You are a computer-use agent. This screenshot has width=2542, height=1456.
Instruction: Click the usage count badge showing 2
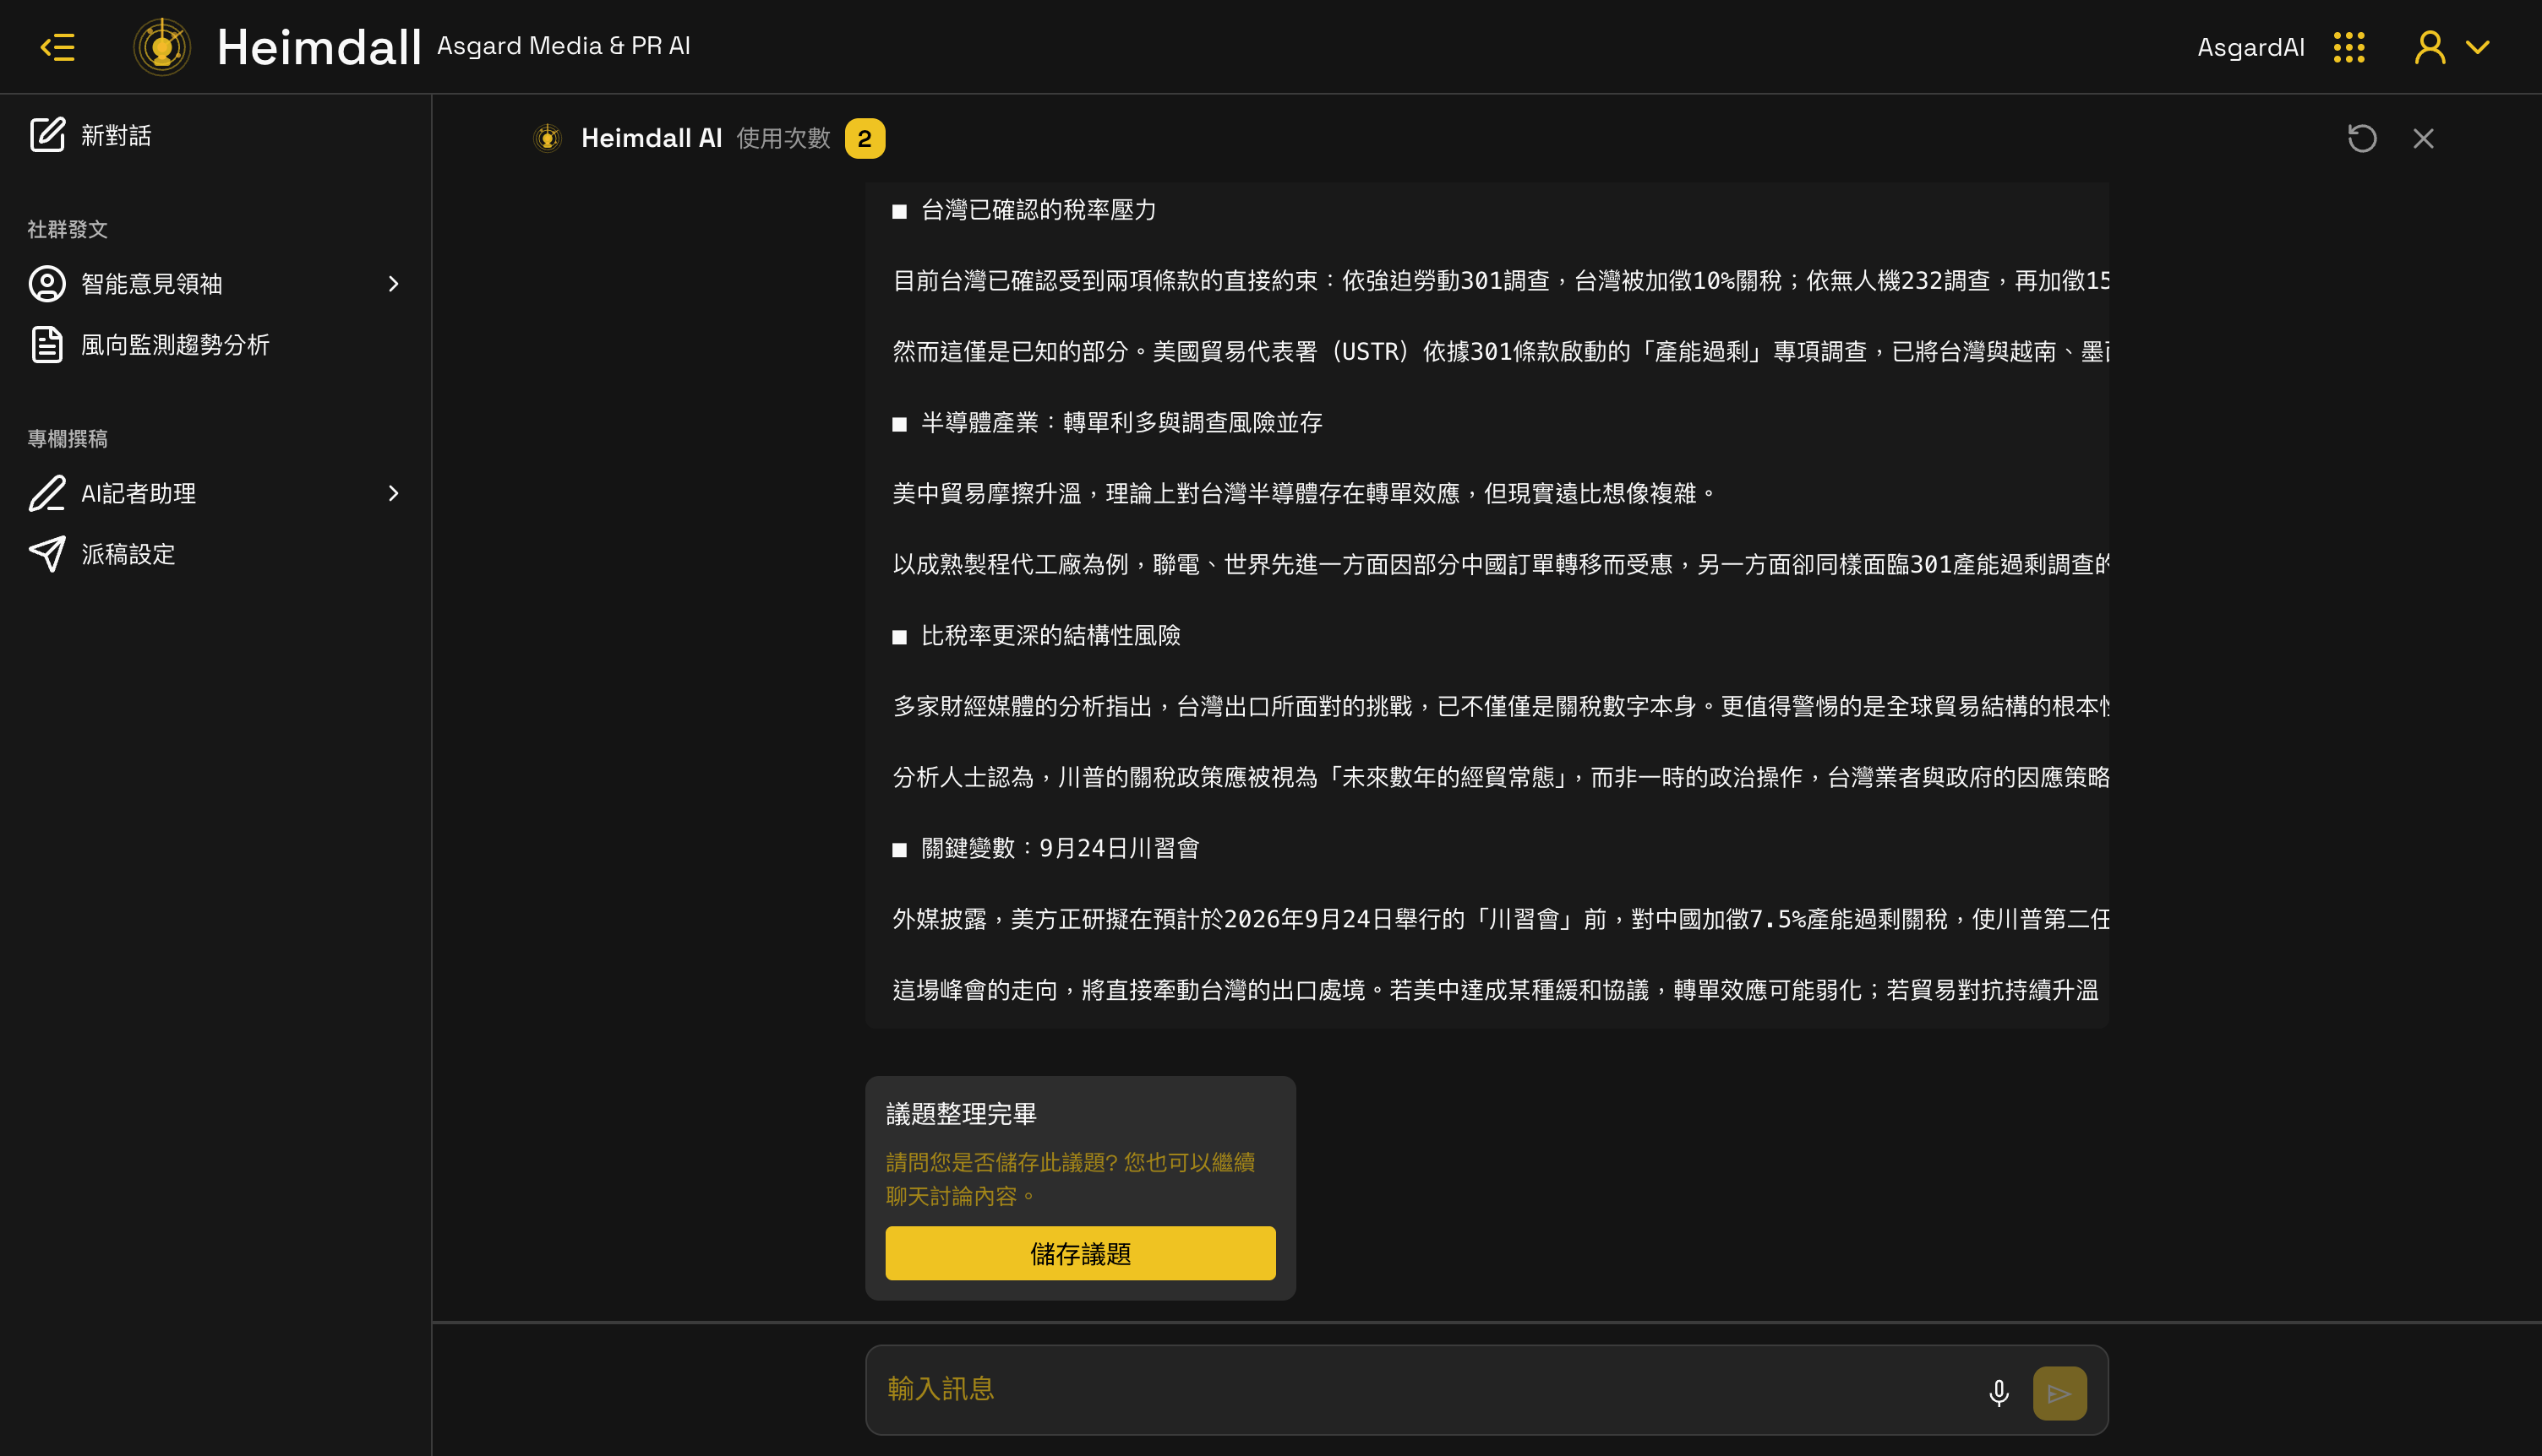point(865,138)
